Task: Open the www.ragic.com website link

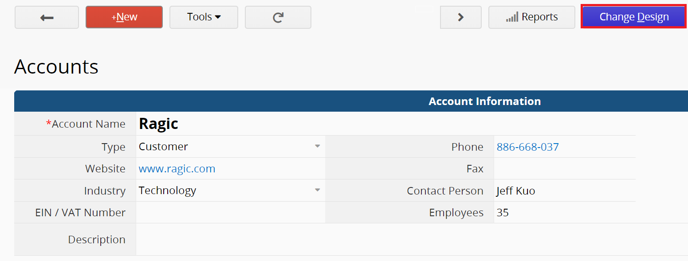Action: 177,168
